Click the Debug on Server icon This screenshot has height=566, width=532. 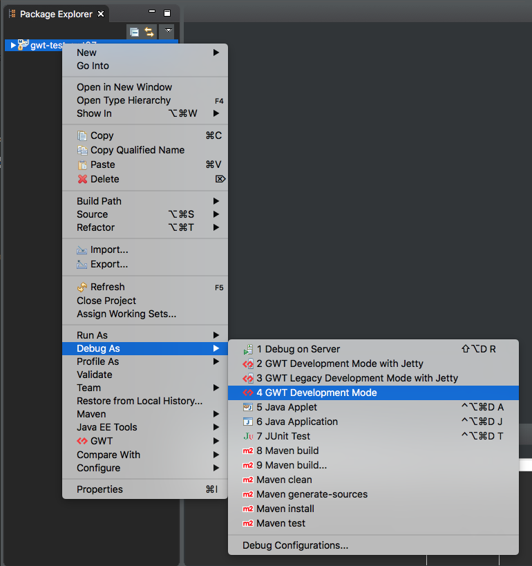248,350
